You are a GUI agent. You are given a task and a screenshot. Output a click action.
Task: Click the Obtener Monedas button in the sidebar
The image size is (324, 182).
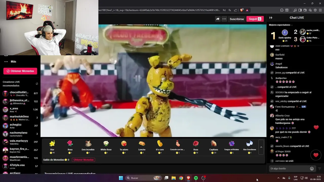20,71
